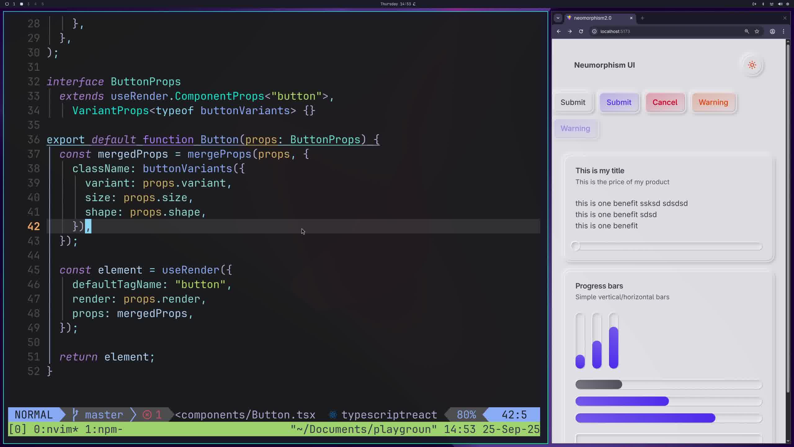Bookmark this page with the star icon
794x447 pixels.
(757, 31)
